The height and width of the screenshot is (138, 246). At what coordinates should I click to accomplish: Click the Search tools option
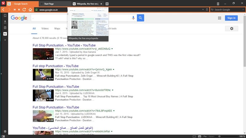[x=112, y=29]
